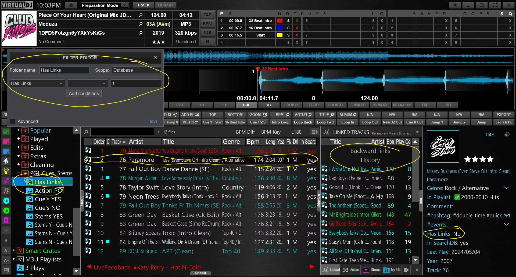The width and height of the screenshot is (516, 277).
Task: Click the search magnifier in browser
Action: (86, 132)
